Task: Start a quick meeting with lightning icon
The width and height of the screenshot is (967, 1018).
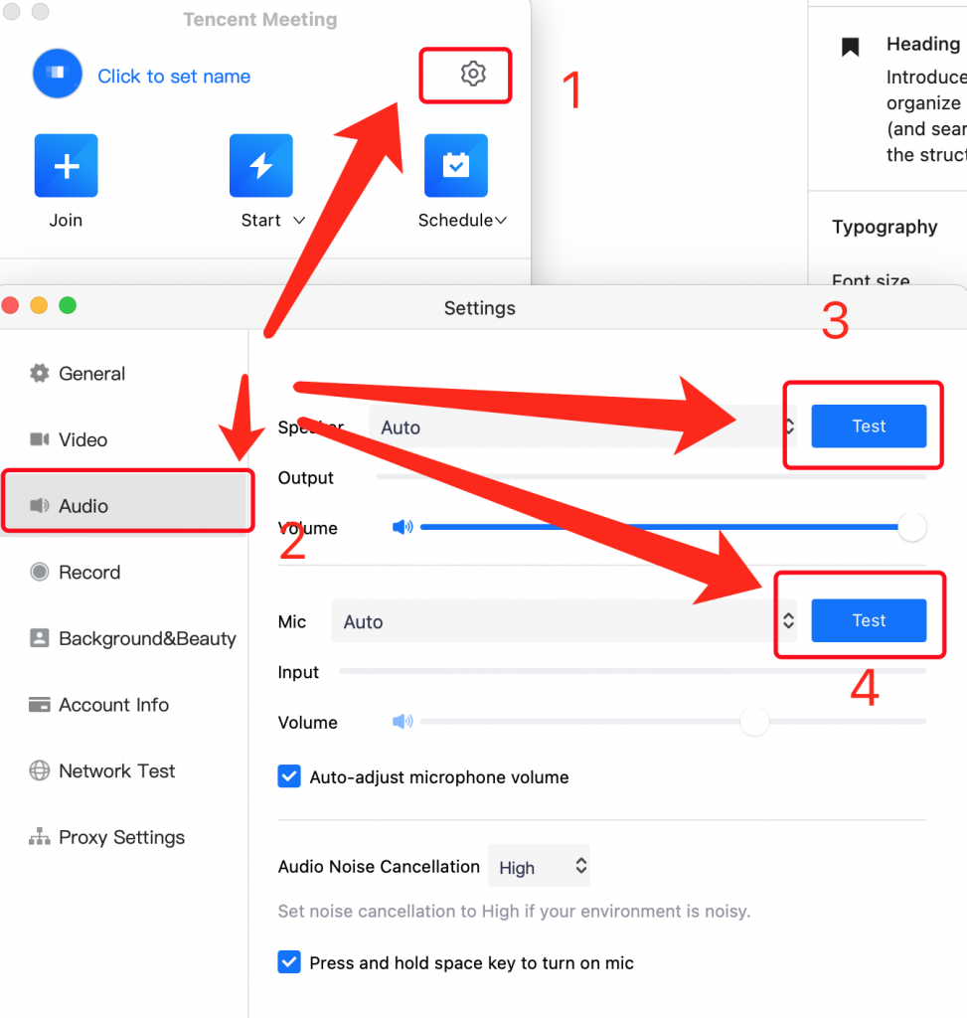Action: pyautogui.click(x=261, y=166)
